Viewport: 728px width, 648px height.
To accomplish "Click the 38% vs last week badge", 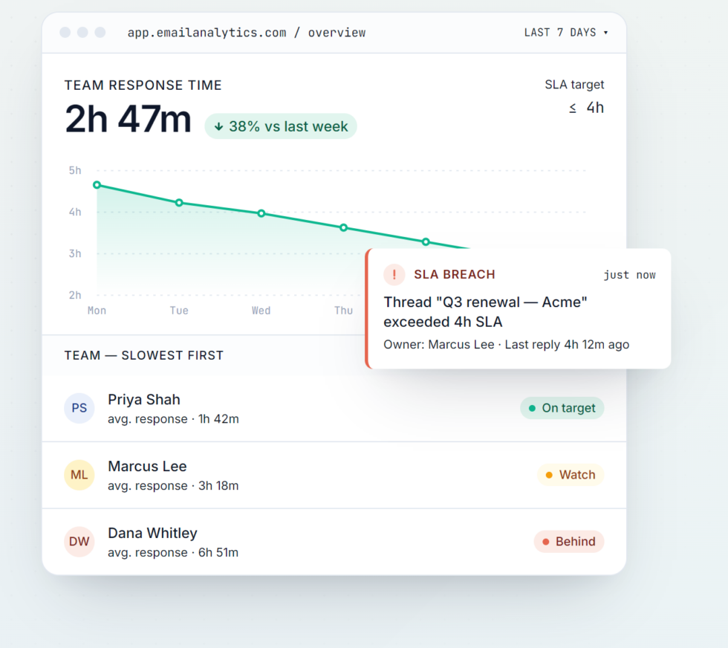I will pyautogui.click(x=281, y=126).
